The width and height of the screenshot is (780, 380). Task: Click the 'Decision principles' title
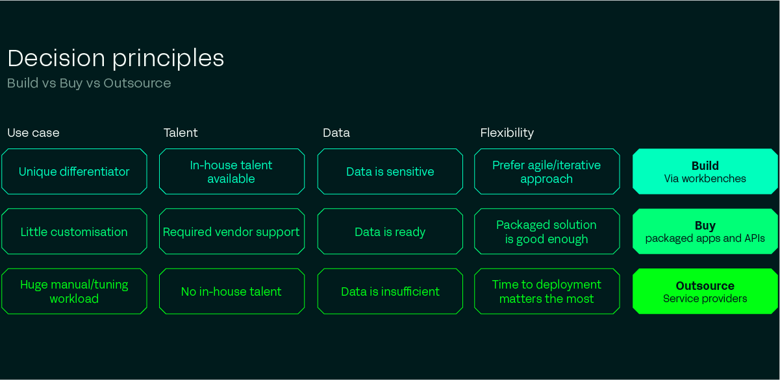click(x=116, y=58)
